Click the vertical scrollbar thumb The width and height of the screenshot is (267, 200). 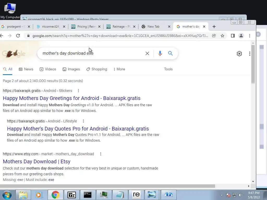coord(253,64)
